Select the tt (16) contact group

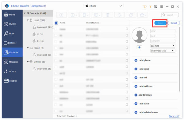tap(38, 41)
